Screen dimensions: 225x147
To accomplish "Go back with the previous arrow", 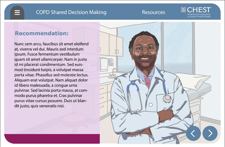I will pos(193,133).
